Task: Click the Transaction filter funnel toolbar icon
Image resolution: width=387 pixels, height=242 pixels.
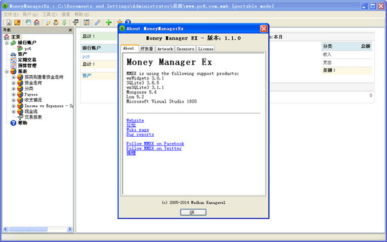Action: 75,23
